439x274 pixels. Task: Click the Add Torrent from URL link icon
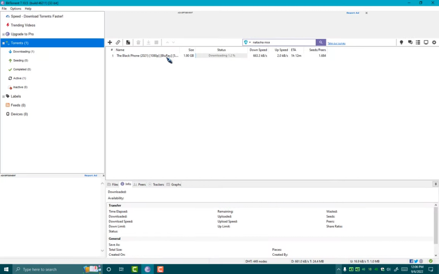tap(118, 42)
